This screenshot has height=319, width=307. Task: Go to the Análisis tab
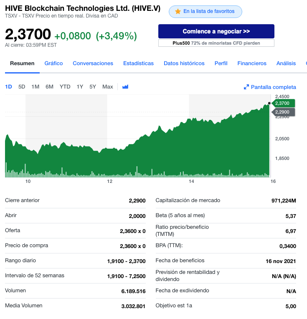click(286, 63)
